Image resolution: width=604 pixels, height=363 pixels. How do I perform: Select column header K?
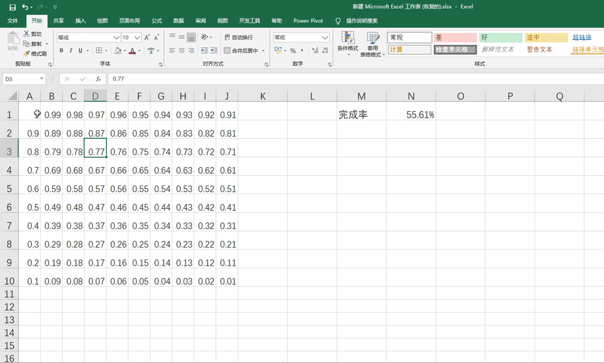coord(263,96)
